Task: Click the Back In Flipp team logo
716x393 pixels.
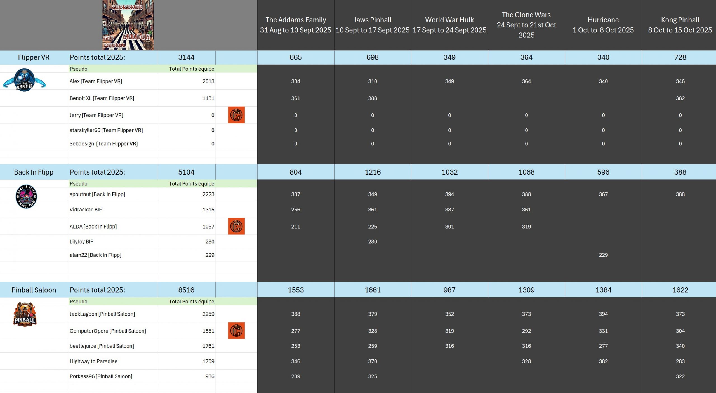Action: (26, 197)
